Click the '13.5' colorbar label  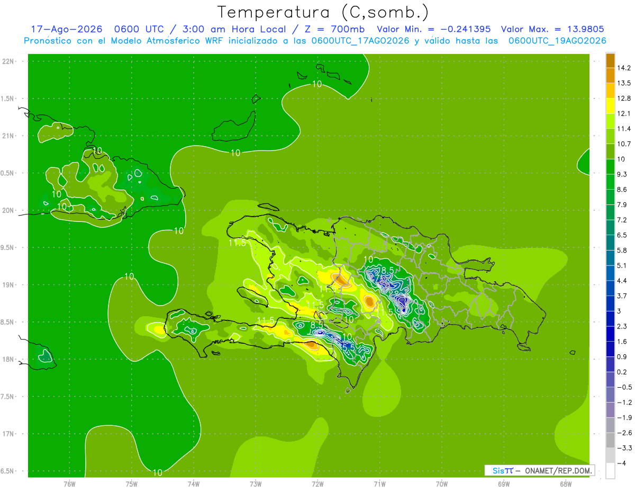(x=624, y=83)
